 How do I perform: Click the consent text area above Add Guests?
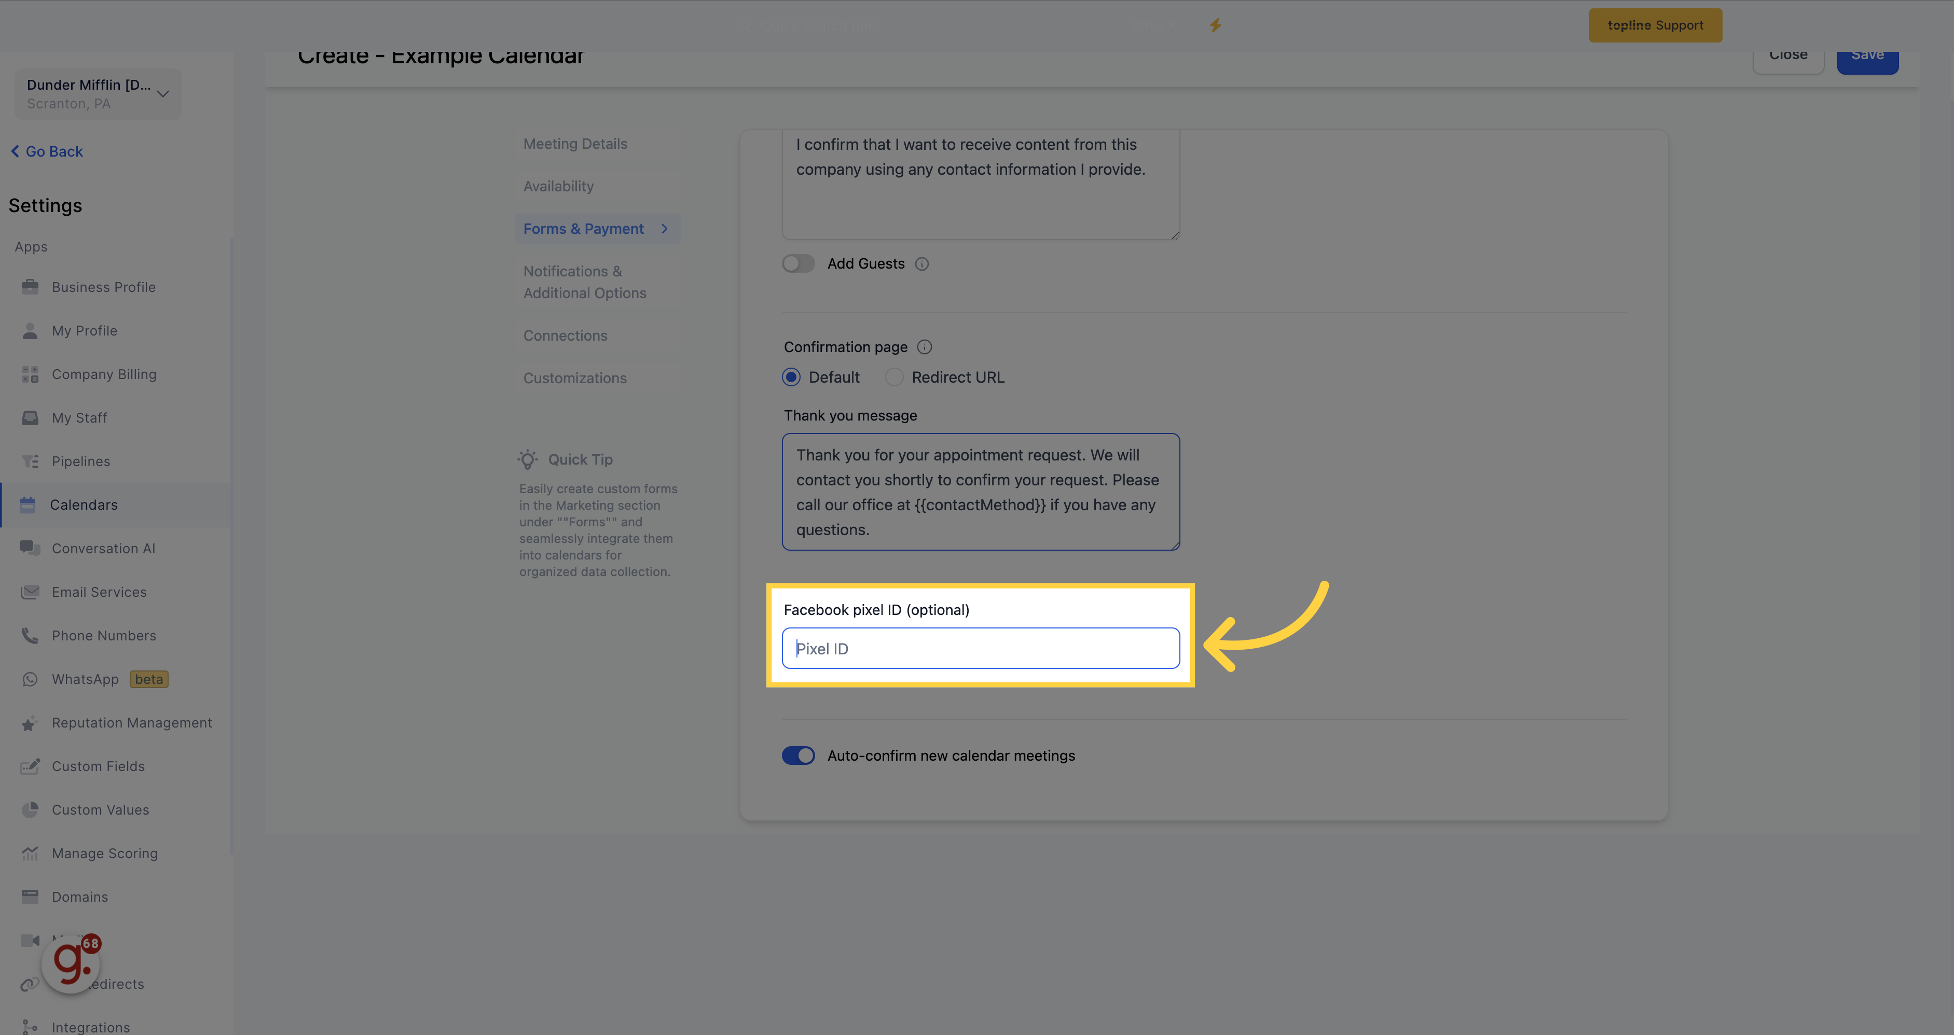click(x=981, y=184)
